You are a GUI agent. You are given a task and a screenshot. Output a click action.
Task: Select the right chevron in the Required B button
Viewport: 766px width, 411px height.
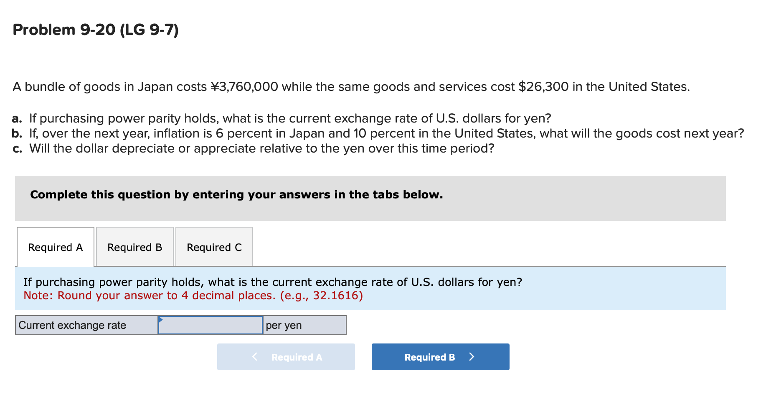pos(472,357)
